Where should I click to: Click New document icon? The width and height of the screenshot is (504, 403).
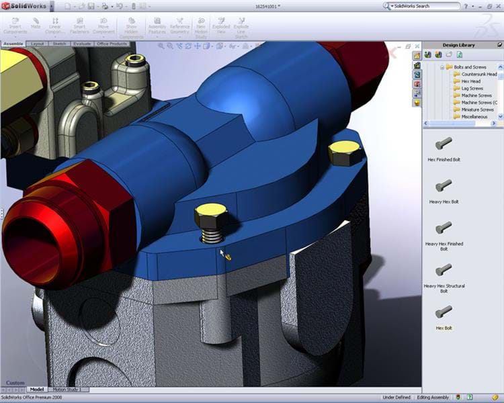67,6
